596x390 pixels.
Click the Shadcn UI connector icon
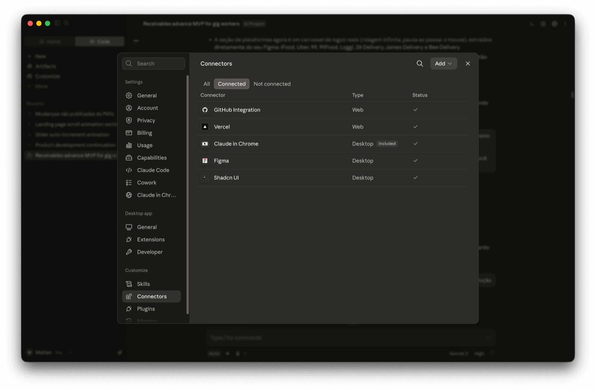coord(205,177)
